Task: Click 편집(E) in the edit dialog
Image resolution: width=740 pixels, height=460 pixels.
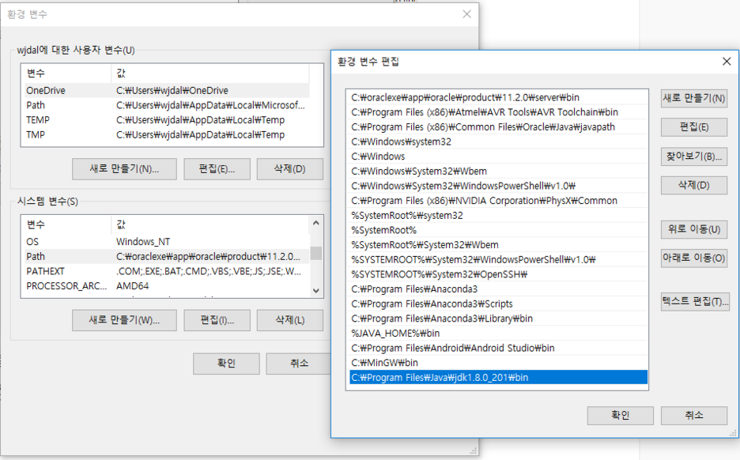Action: [x=694, y=127]
